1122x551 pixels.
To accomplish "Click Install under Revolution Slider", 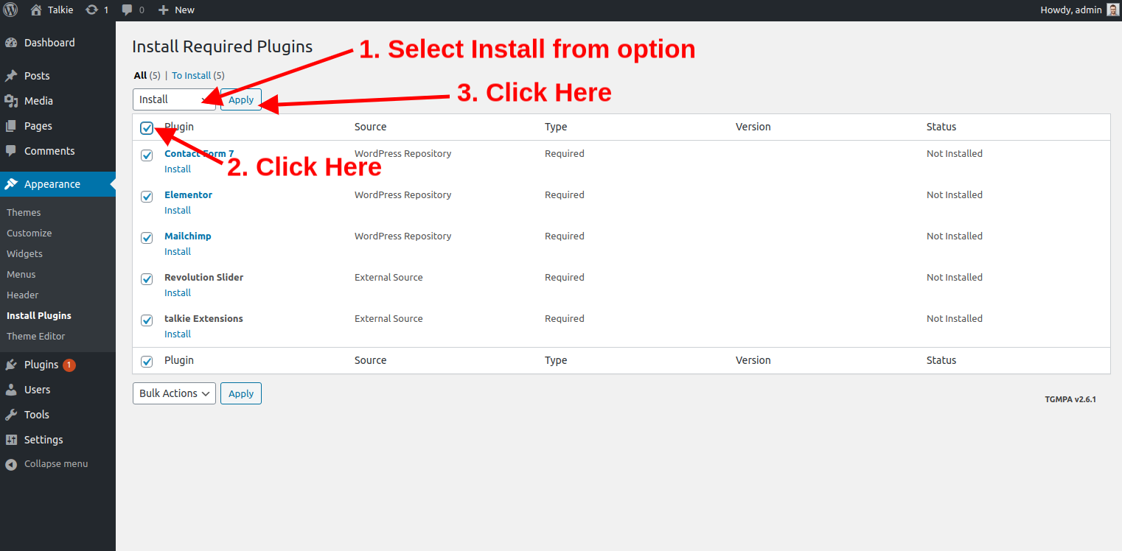I will [178, 293].
